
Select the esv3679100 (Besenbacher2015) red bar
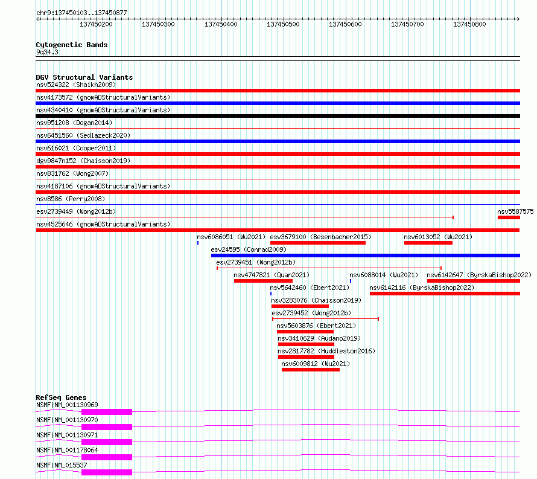tap(318, 243)
